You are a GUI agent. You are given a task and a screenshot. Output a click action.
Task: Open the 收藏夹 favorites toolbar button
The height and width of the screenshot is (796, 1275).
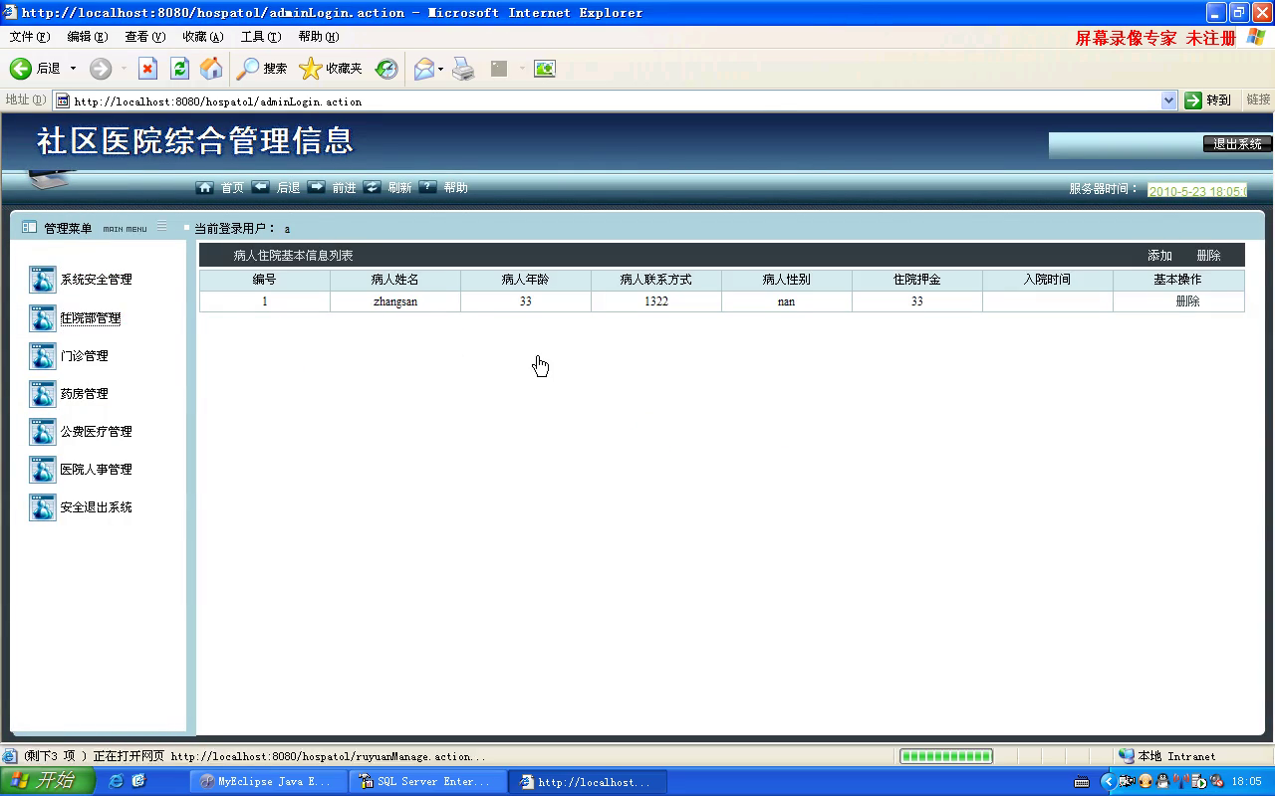tap(331, 69)
